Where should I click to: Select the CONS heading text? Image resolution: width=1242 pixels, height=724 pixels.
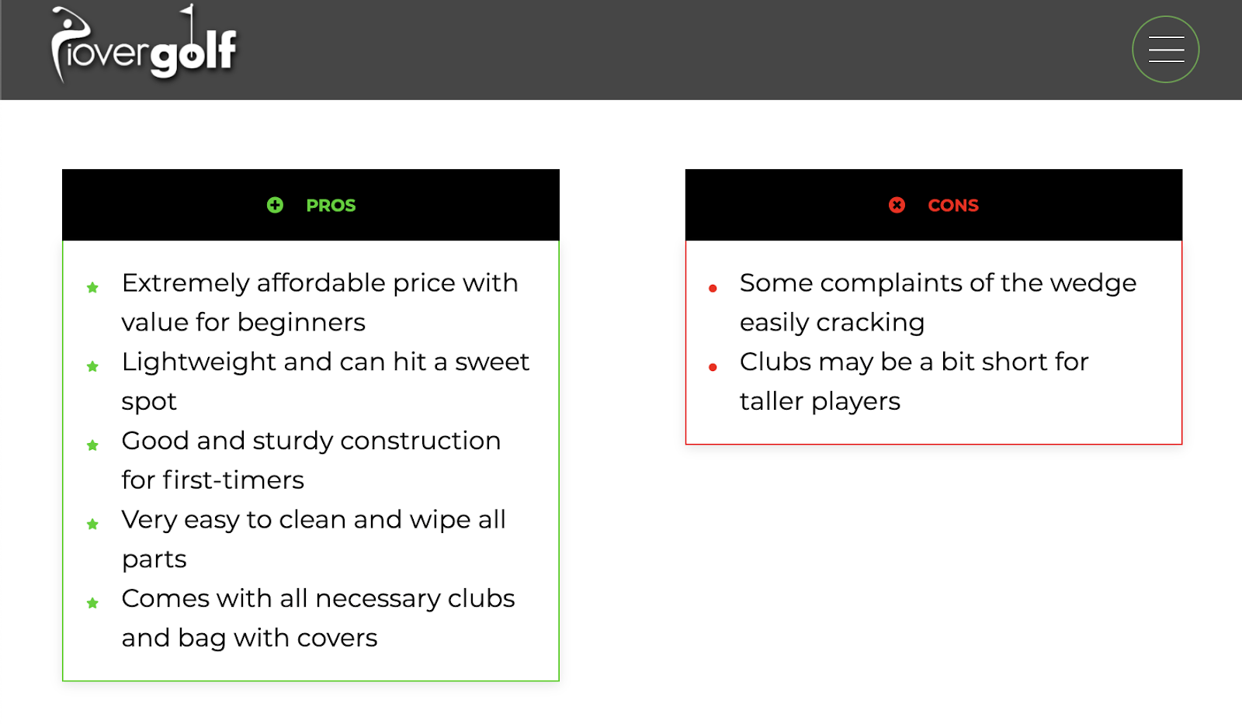click(x=953, y=206)
